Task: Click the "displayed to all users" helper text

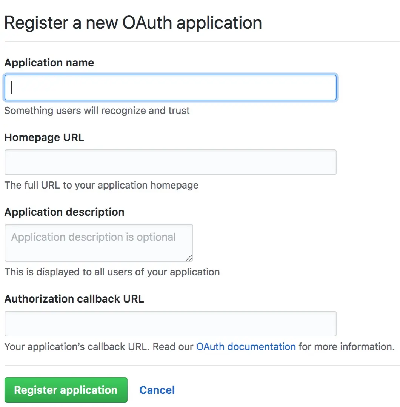Action: pyautogui.click(x=112, y=272)
